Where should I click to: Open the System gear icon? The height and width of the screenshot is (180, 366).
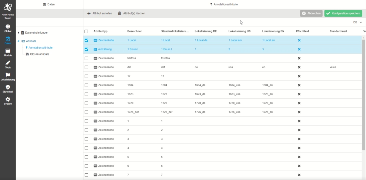(x=8, y=99)
